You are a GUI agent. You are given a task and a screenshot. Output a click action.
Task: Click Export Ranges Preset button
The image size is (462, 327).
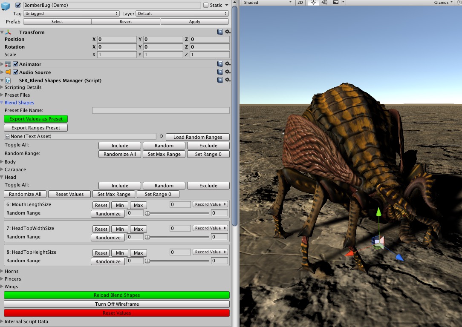[x=36, y=128]
